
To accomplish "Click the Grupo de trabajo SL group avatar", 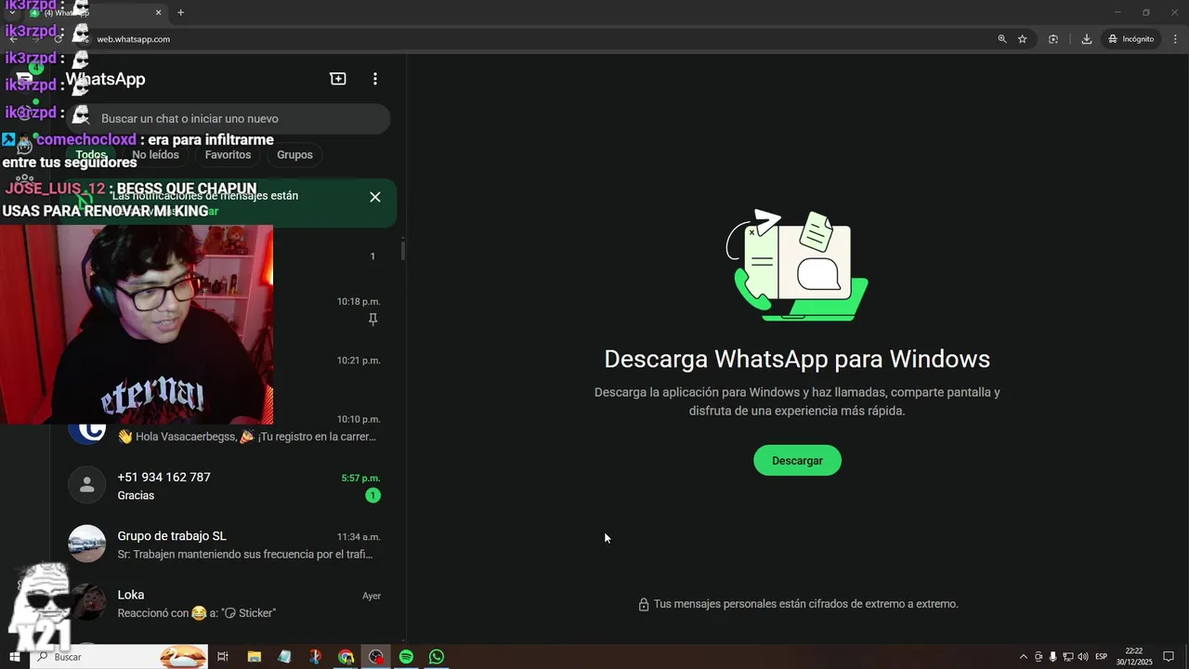I will coord(87,544).
